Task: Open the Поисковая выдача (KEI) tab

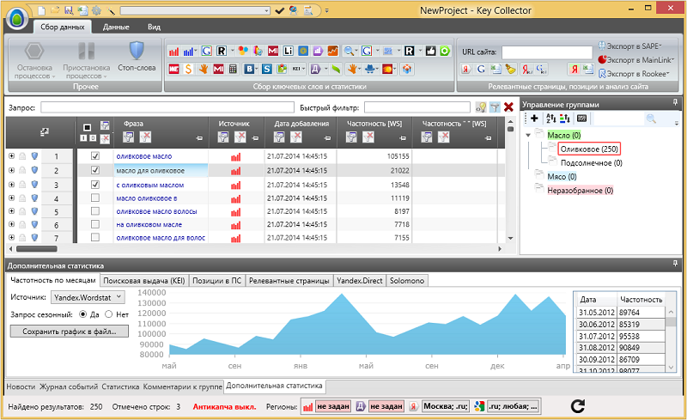Action: click(x=143, y=281)
